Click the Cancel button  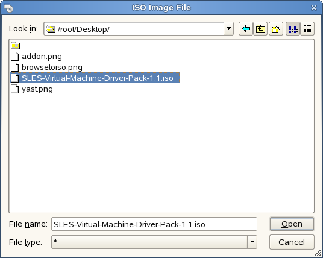[292, 242]
